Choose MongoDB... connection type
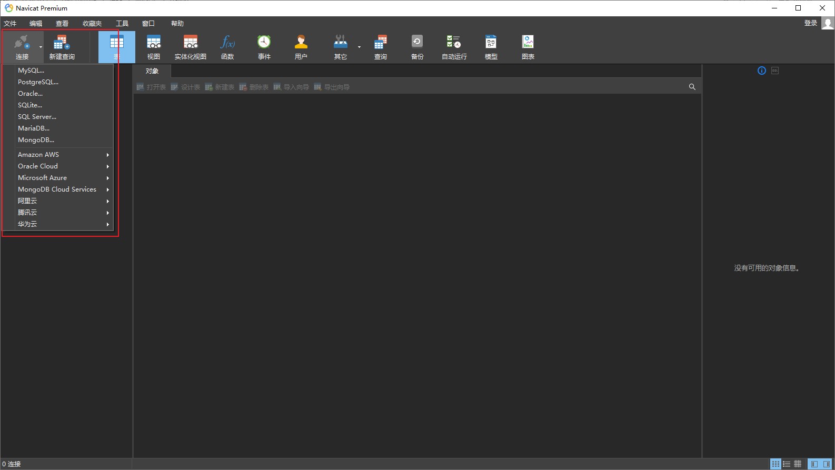 point(58,140)
